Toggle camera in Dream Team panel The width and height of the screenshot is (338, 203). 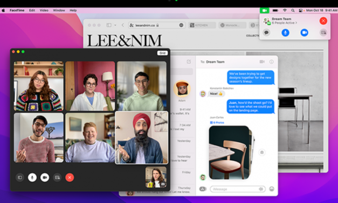click(x=304, y=32)
